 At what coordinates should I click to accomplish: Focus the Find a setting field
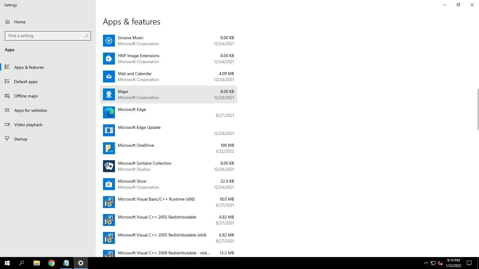(48, 36)
